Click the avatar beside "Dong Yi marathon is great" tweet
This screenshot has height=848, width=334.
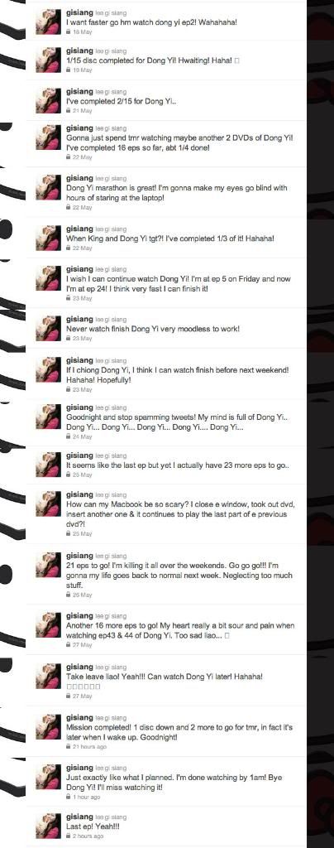click(x=48, y=187)
